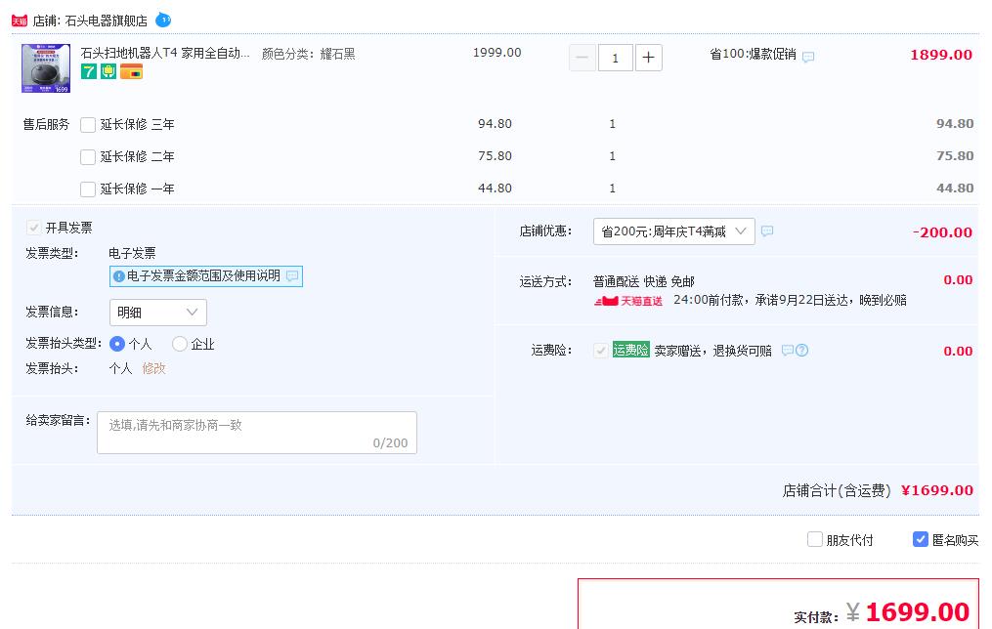Screen dimensions: 992x629
Task: Click the -200.00 discount amount
Action: [x=943, y=232]
